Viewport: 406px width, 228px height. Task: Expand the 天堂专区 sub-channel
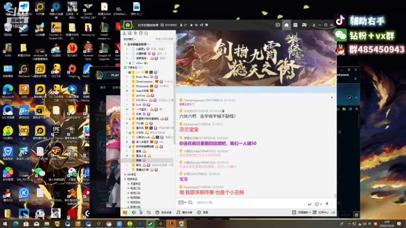click(128, 184)
